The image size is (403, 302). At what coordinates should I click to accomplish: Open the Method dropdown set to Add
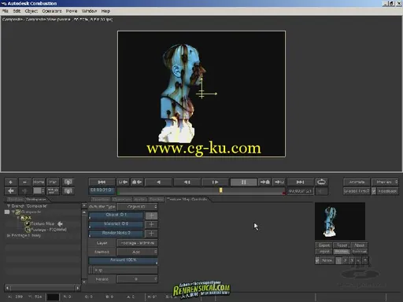click(x=137, y=252)
